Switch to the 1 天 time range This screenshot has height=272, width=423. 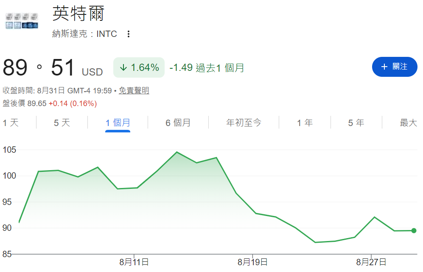pyautogui.click(x=11, y=123)
